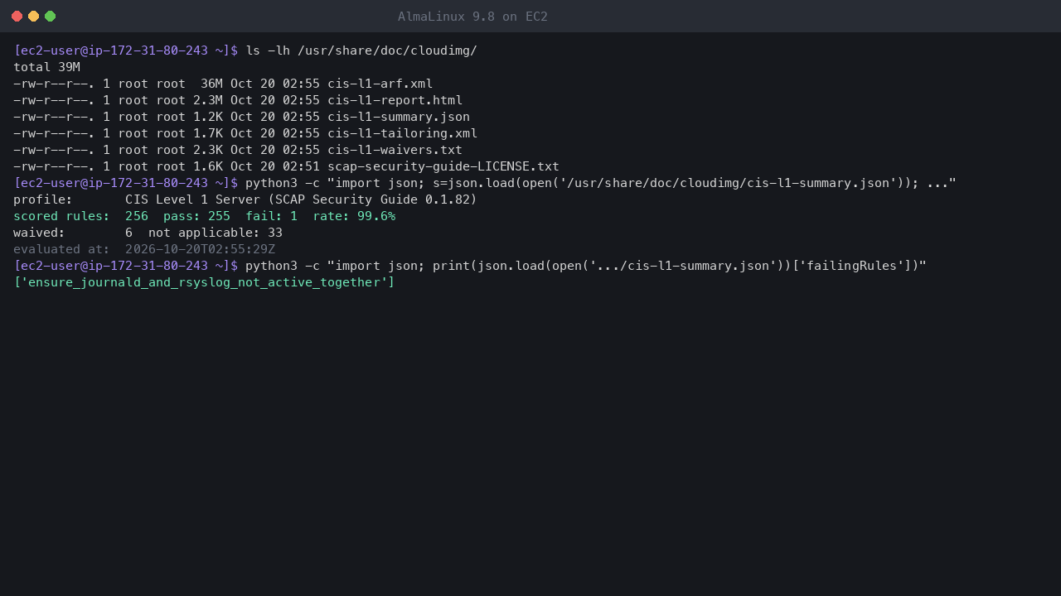1061x596 pixels.
Task: Click 'CIS Level 1 Server (SCAP Security Guide 0.1.82)'
Action: 302,199
